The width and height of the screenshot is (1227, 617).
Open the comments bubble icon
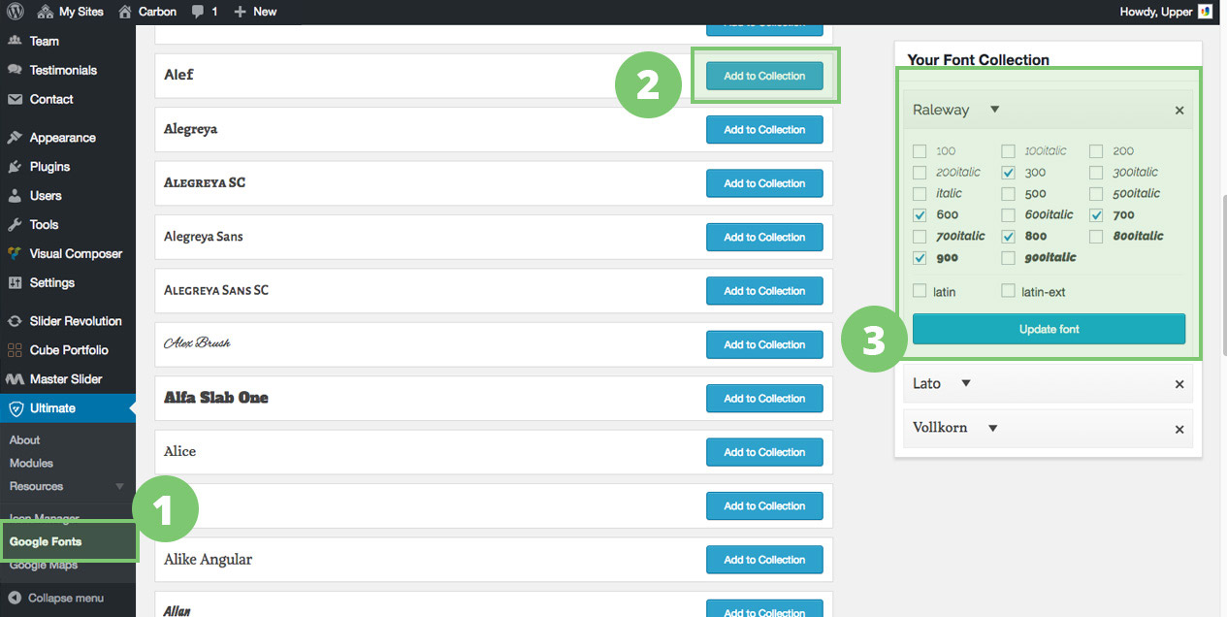(198, 12)
